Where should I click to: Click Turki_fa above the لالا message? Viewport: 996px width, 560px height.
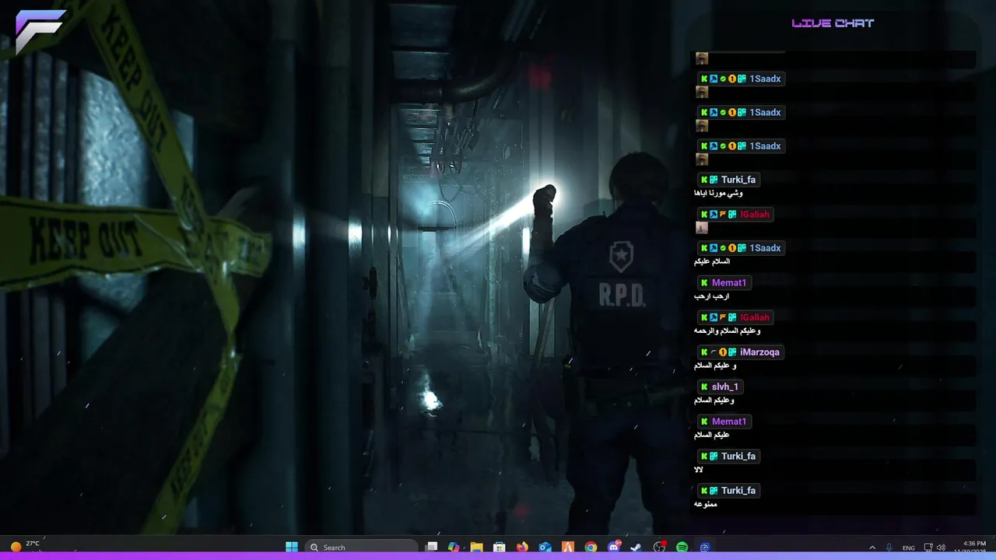(x=738, y=457)
